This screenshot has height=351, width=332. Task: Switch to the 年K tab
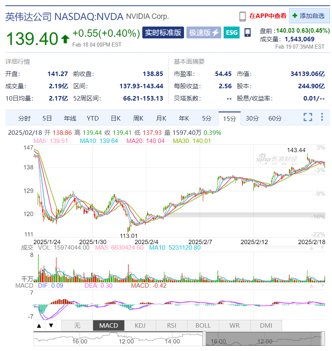coord(184,118)
